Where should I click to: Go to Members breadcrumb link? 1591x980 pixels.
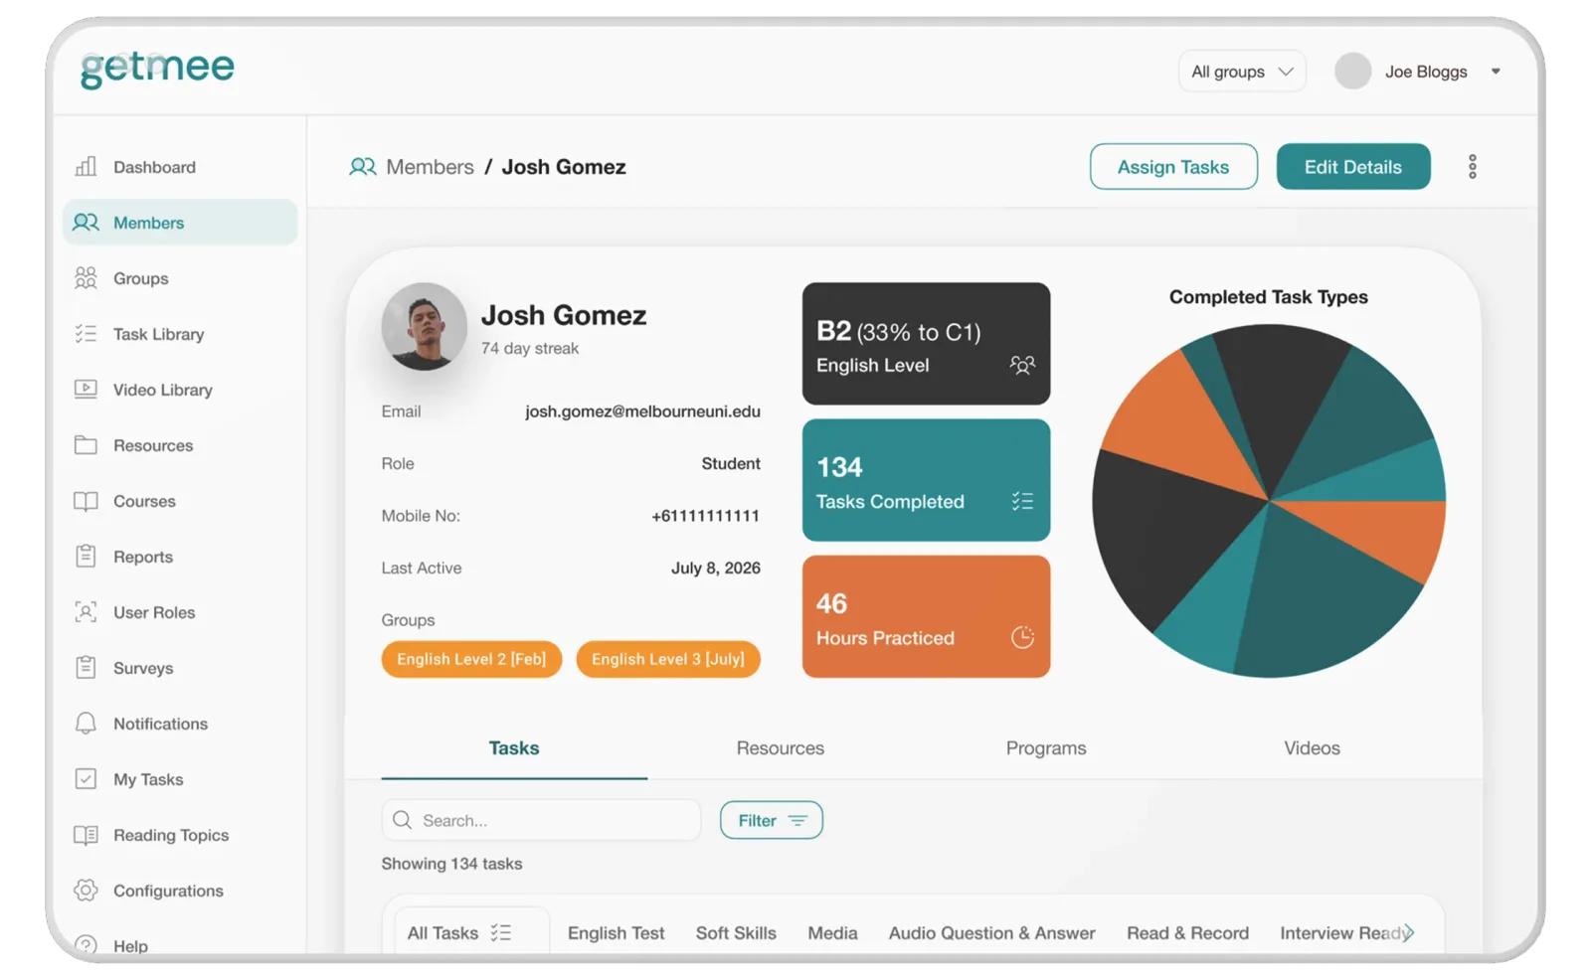(x=430, y=166)
